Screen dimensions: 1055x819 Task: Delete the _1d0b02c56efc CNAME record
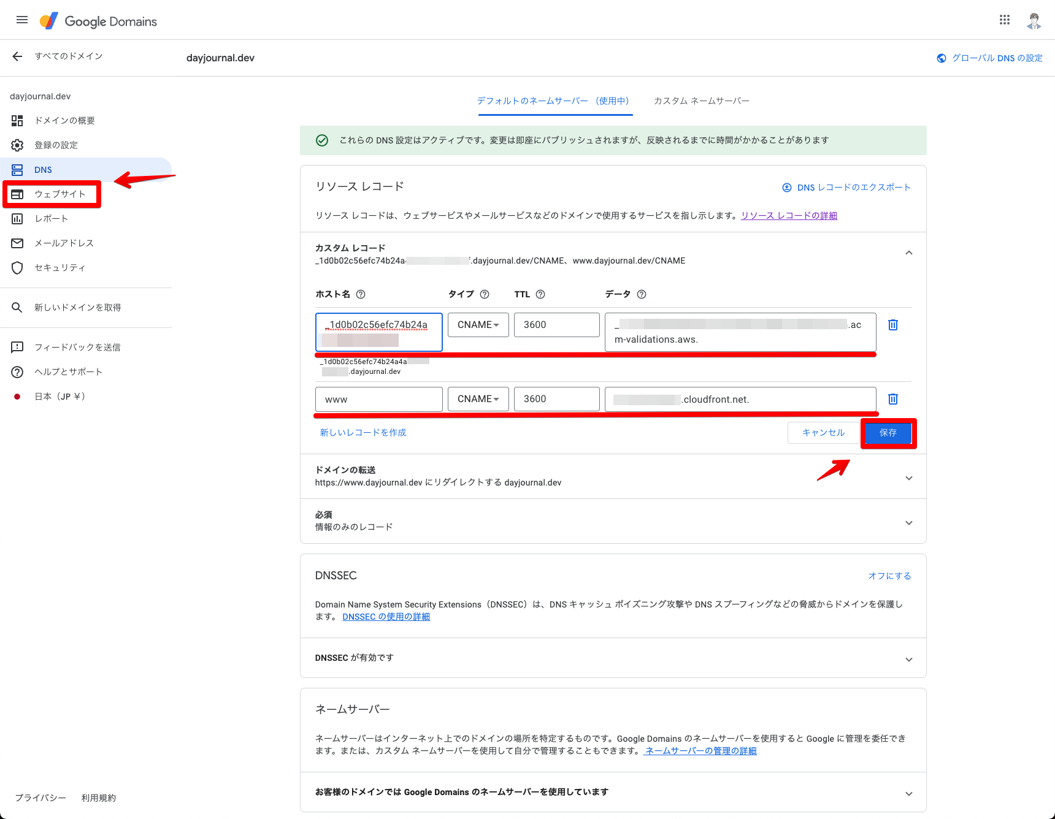click(893, 325)
